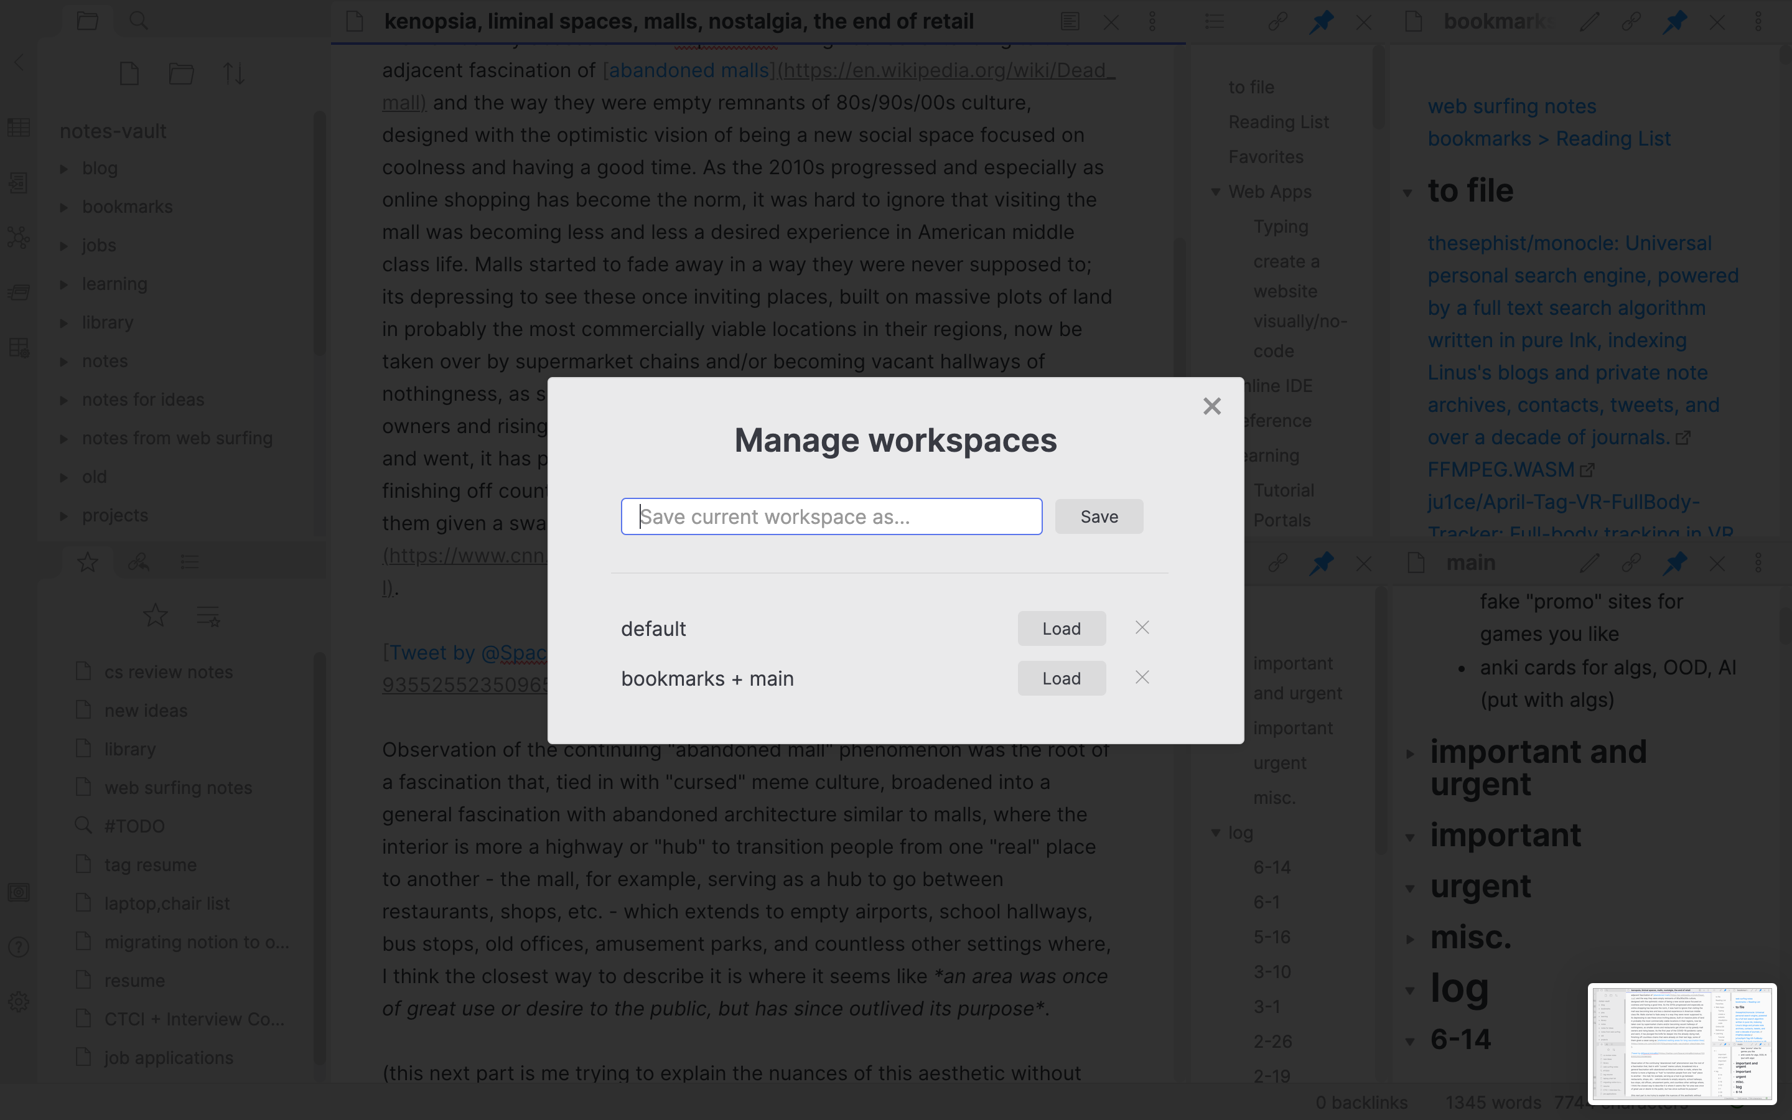Screen dimensions: 1792x1120
Task: Click Load button for default workspace
Action: tap(1060, 627)
